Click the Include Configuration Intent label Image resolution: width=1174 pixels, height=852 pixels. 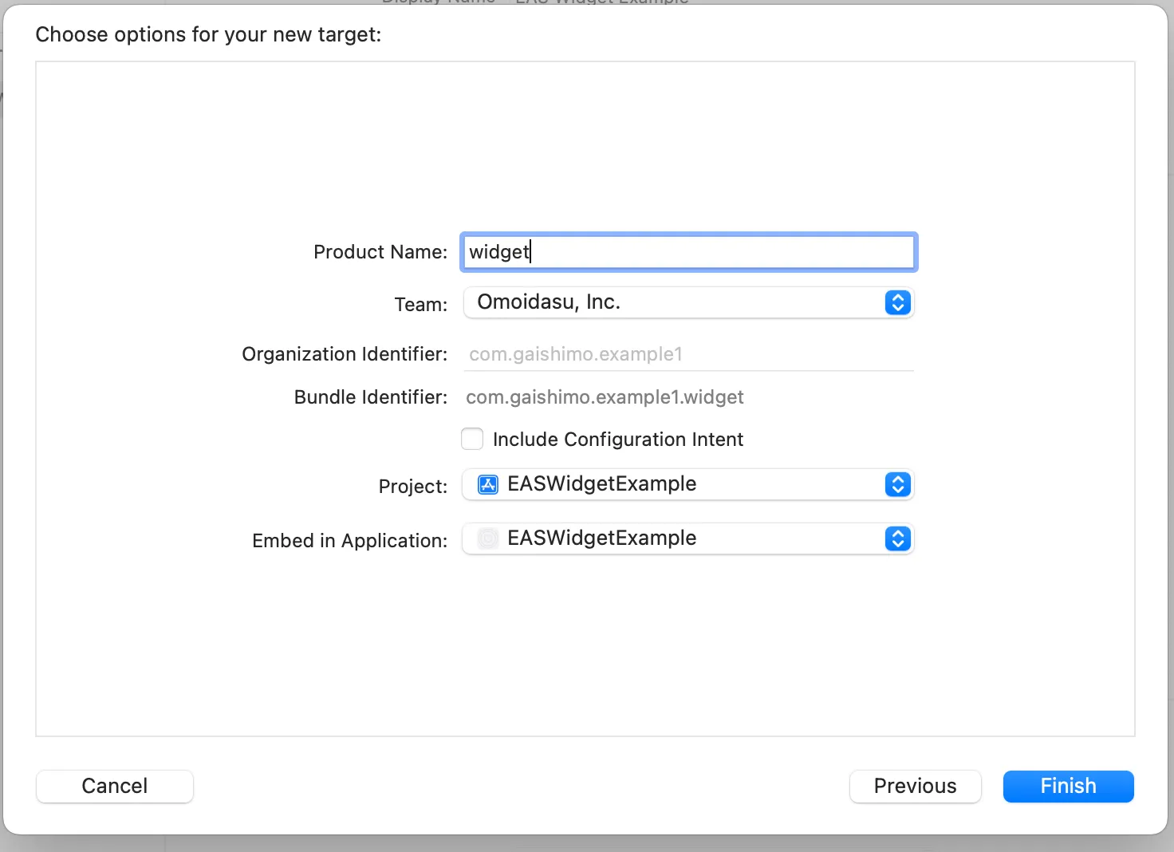(x=617, y=440)
